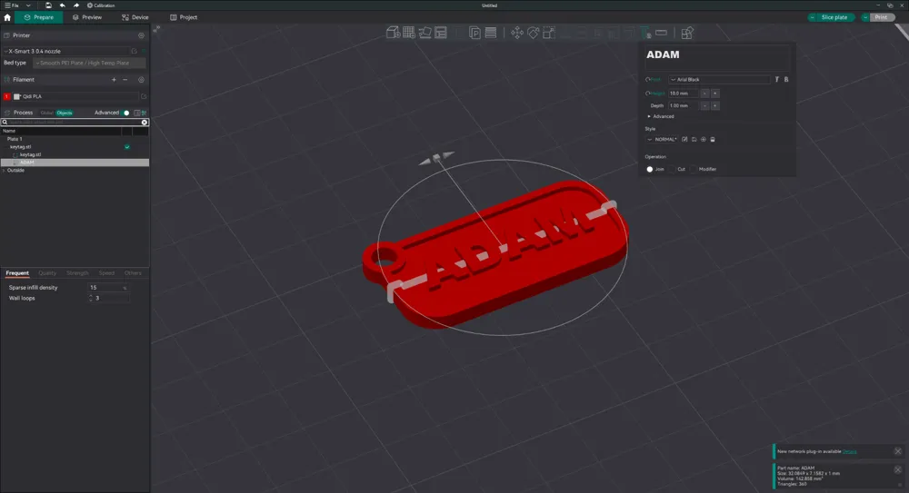This screenshot has height=493, width=909.
Task: Edit the printer preset
Action: tap(135, 51)
